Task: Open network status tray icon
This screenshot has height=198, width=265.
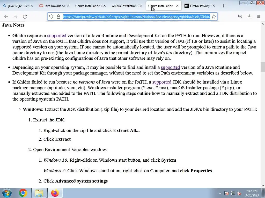Action: coord(233,193)
